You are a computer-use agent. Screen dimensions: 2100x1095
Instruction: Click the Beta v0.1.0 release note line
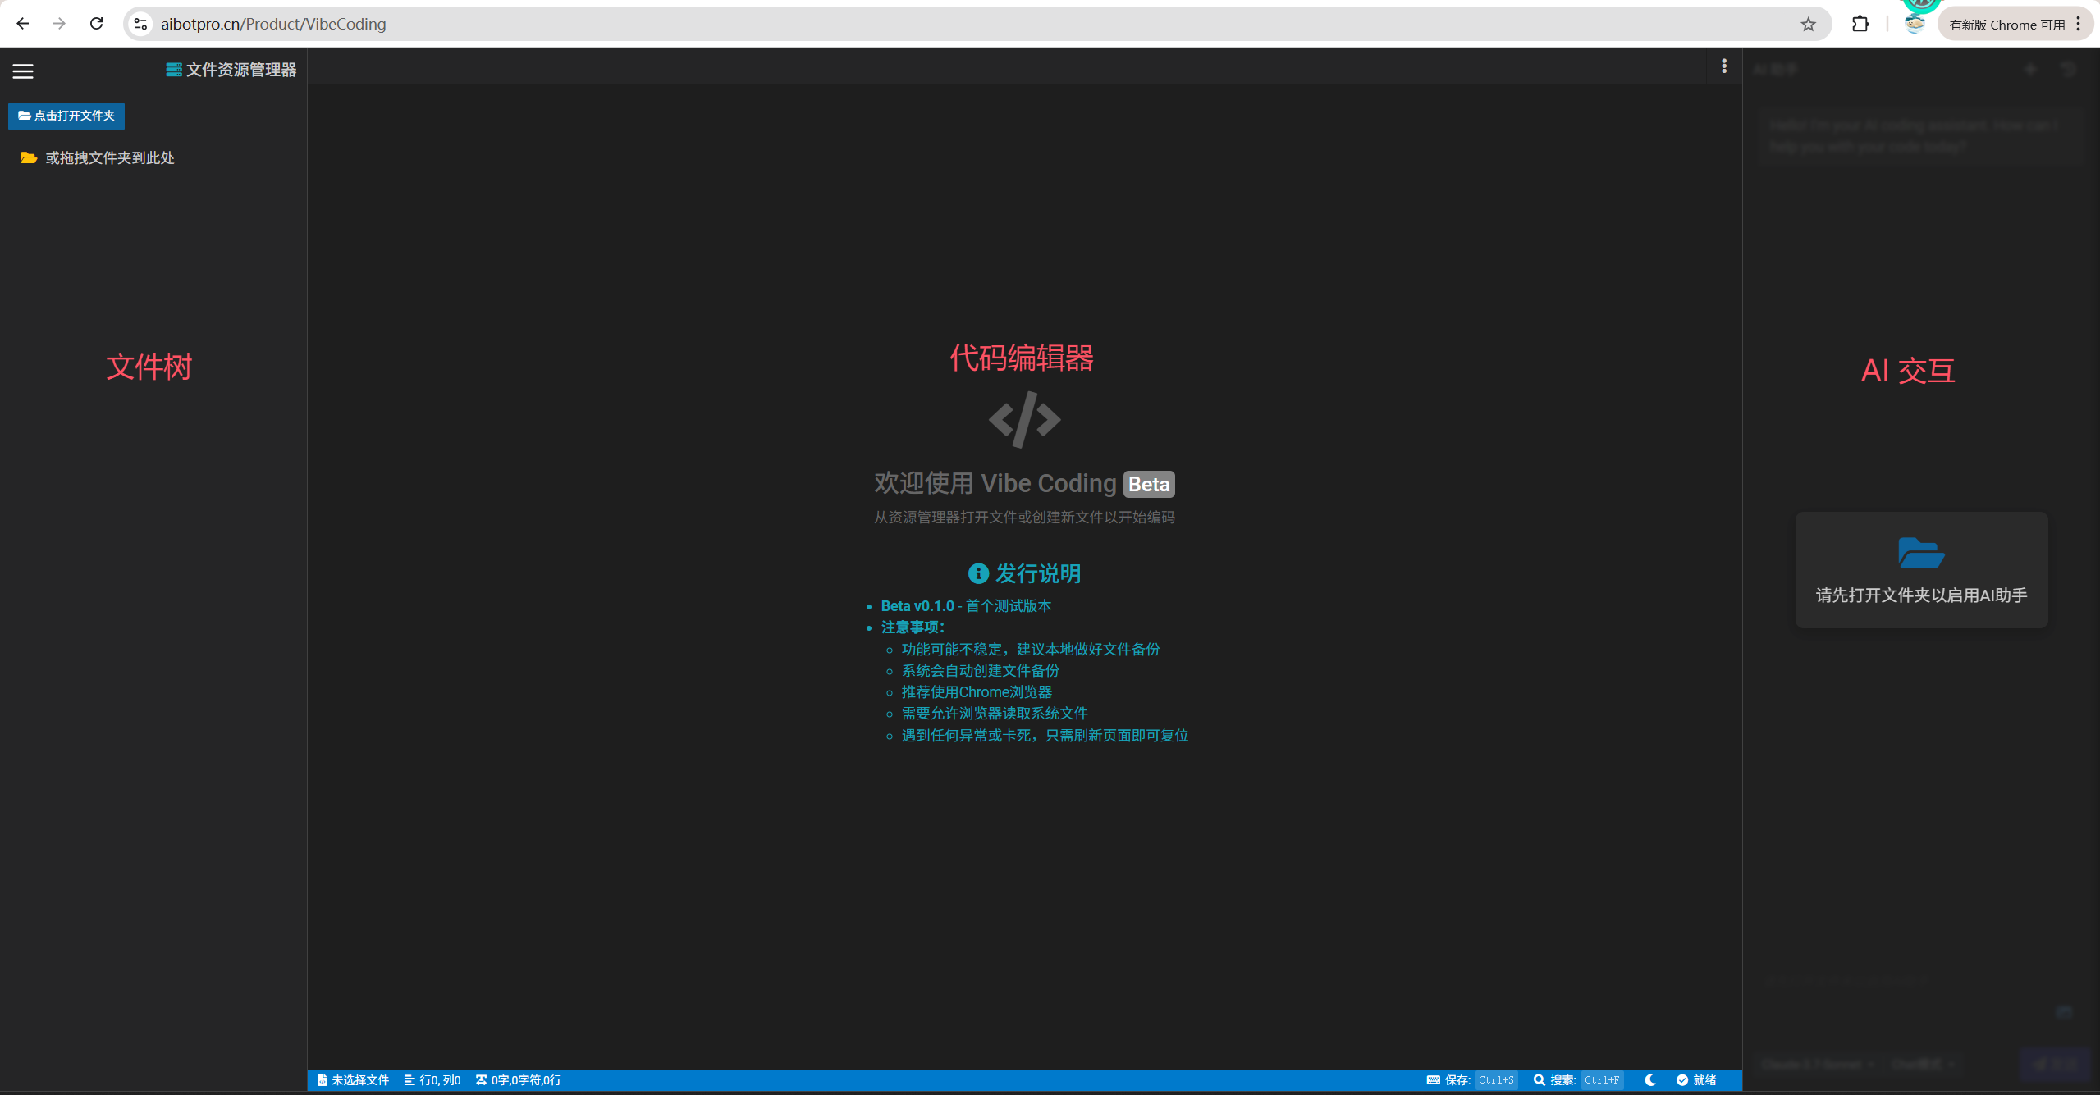coord(966,606)
